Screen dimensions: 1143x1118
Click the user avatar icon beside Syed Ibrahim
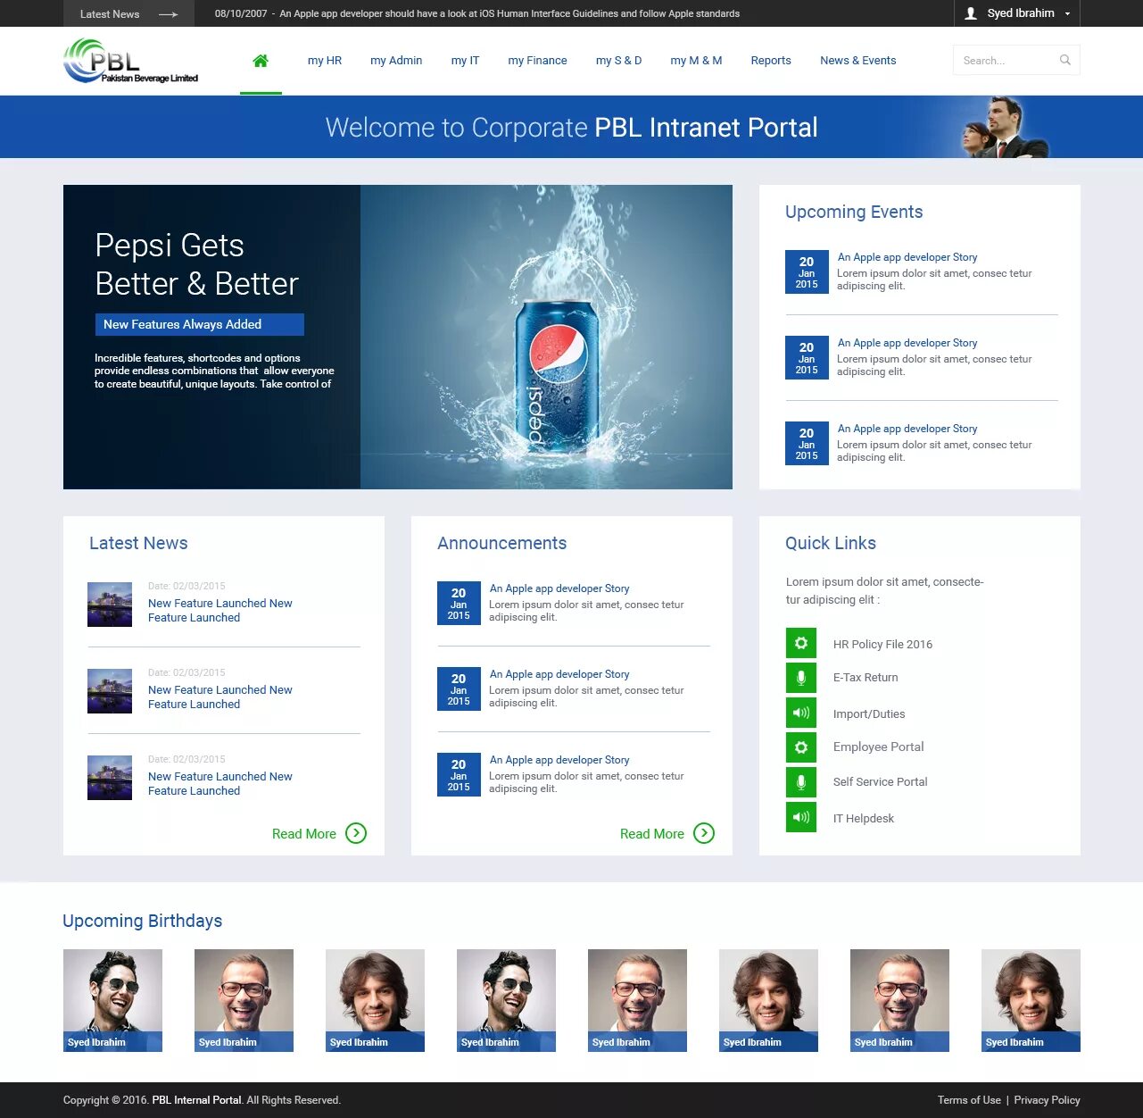971,13
